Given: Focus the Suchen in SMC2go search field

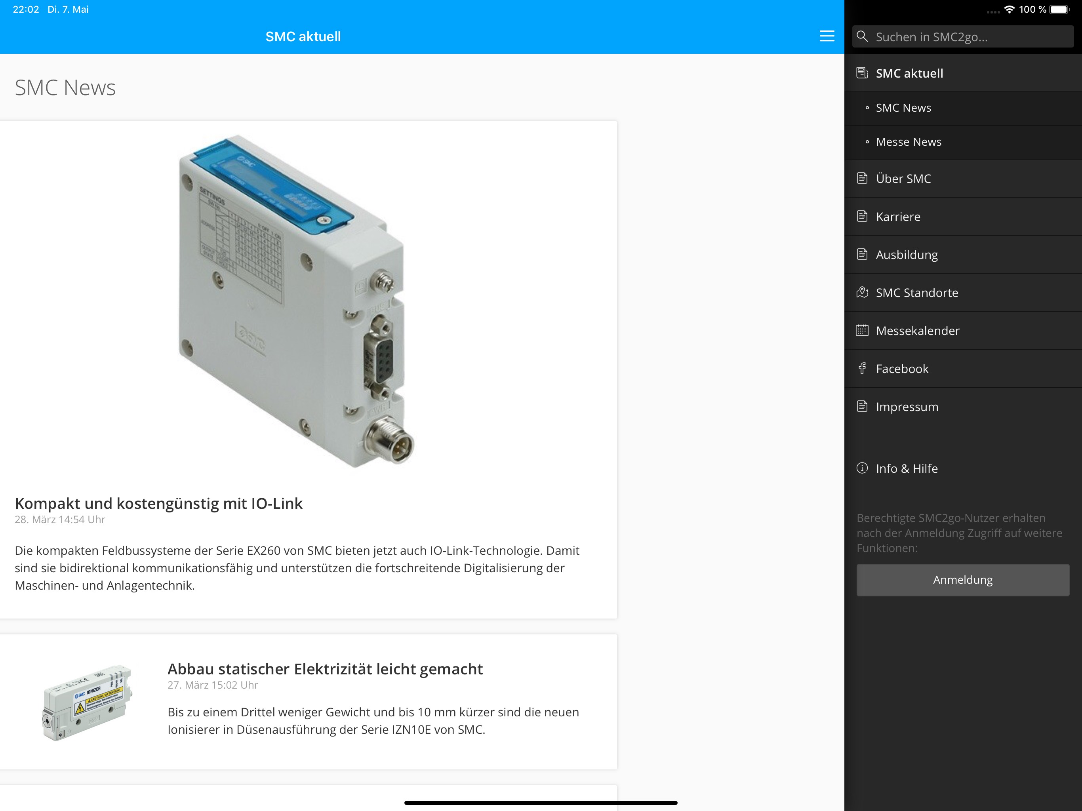Looking at the screenshot, I should click(x=963, y=37).
